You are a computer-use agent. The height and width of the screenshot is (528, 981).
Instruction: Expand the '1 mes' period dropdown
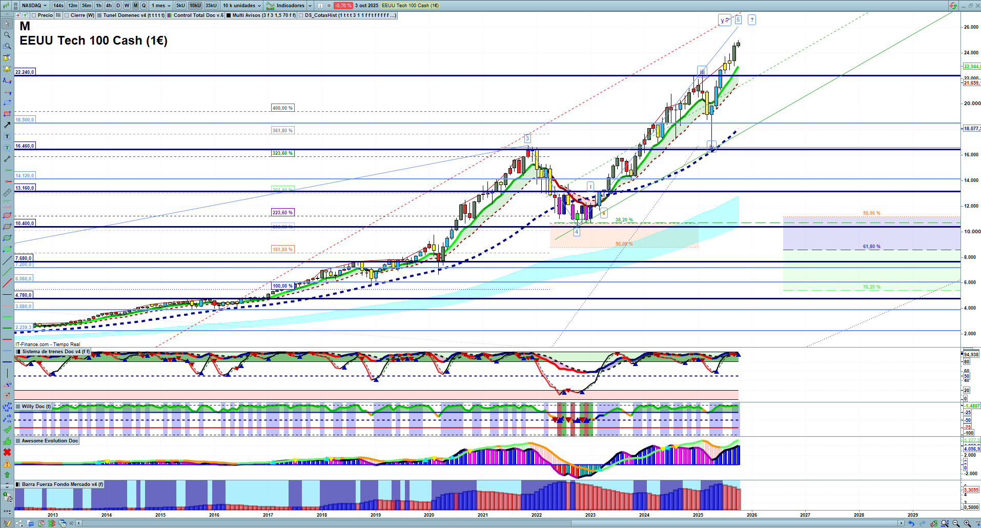(161, 6)
